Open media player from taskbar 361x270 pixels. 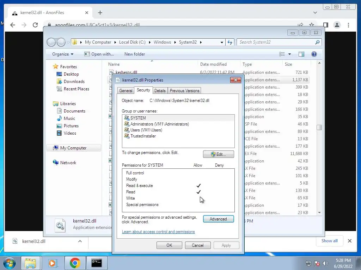52,263
